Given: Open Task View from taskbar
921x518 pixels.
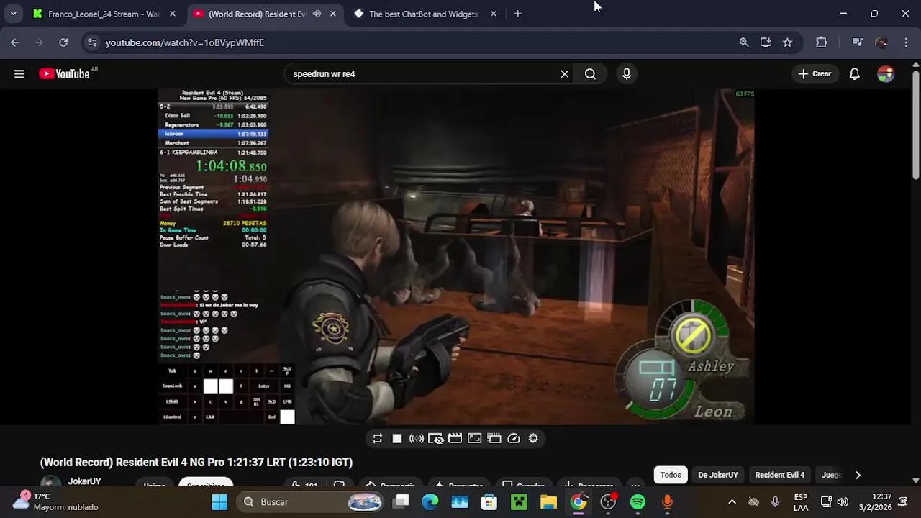Looking at the screenshot, I should pyautogui.click(x=401, y=501).
